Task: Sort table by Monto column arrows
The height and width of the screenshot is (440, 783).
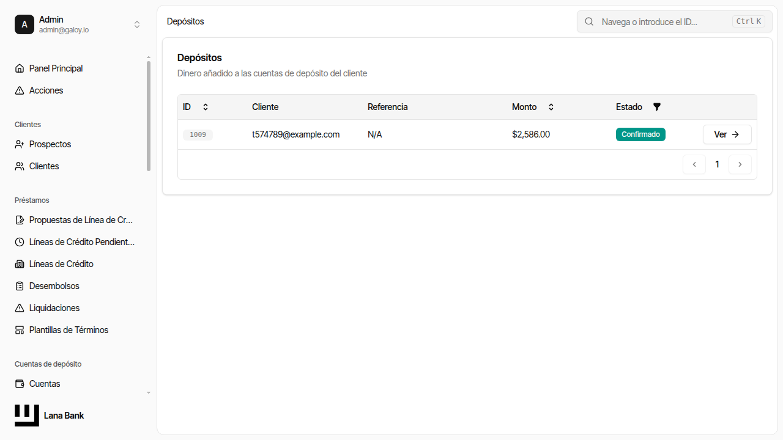Action: 551,107
